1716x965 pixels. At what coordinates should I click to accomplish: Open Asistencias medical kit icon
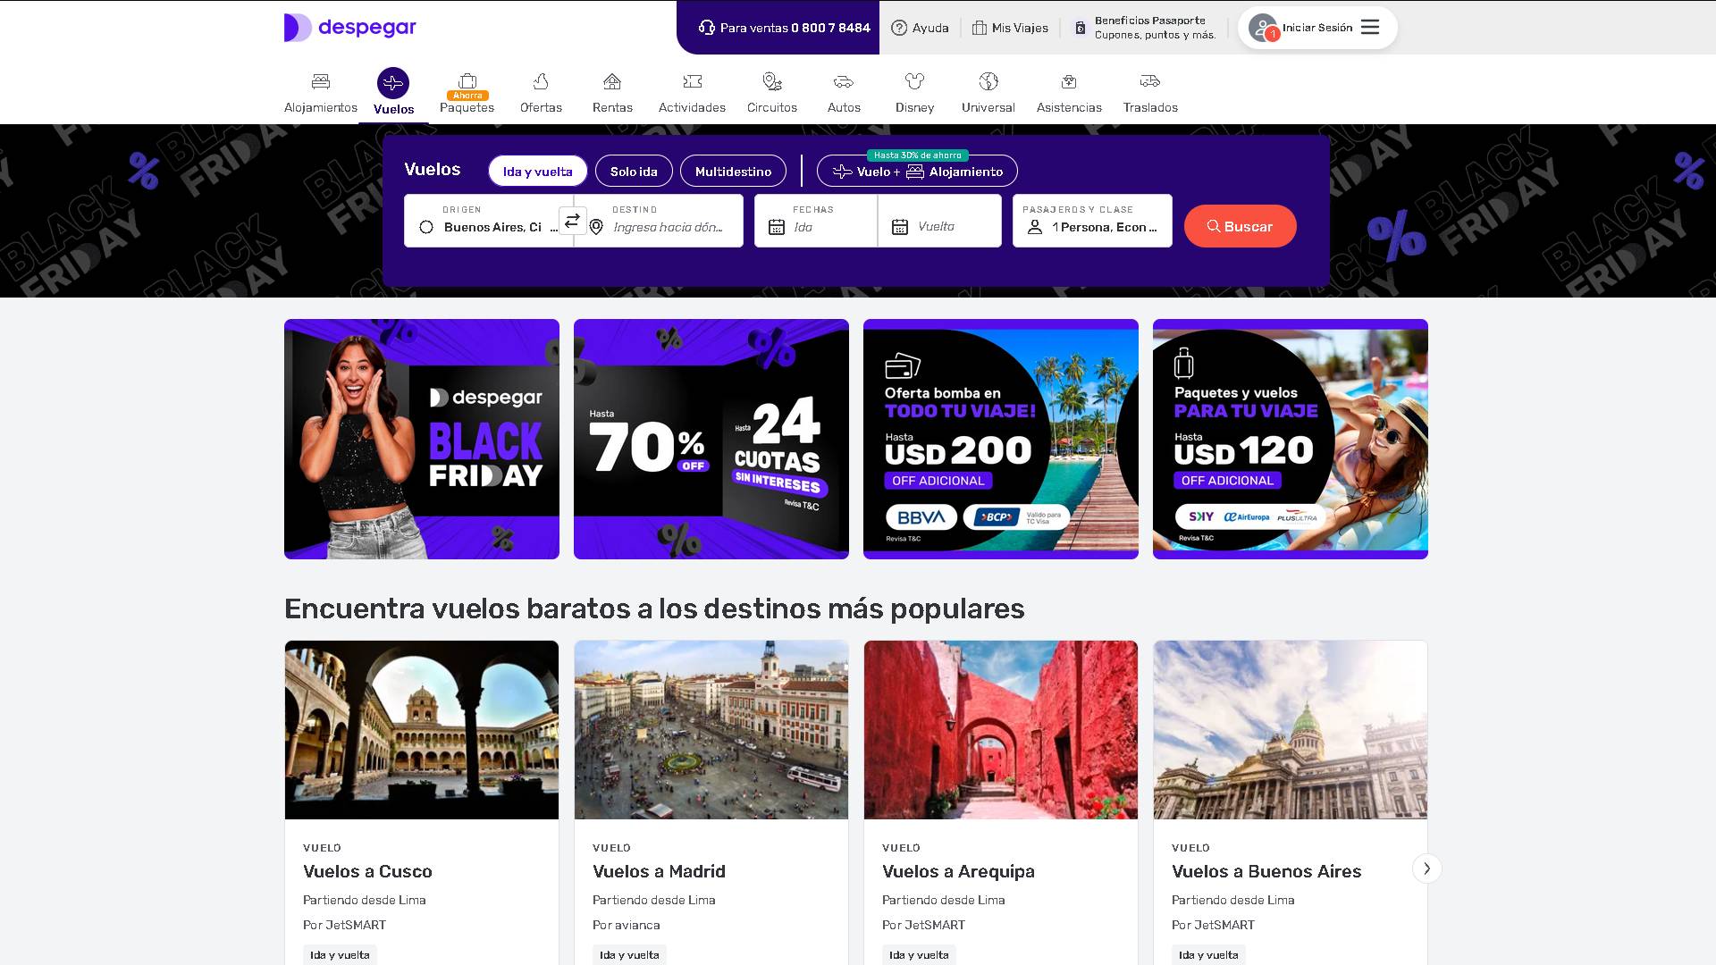point(1069,82)
